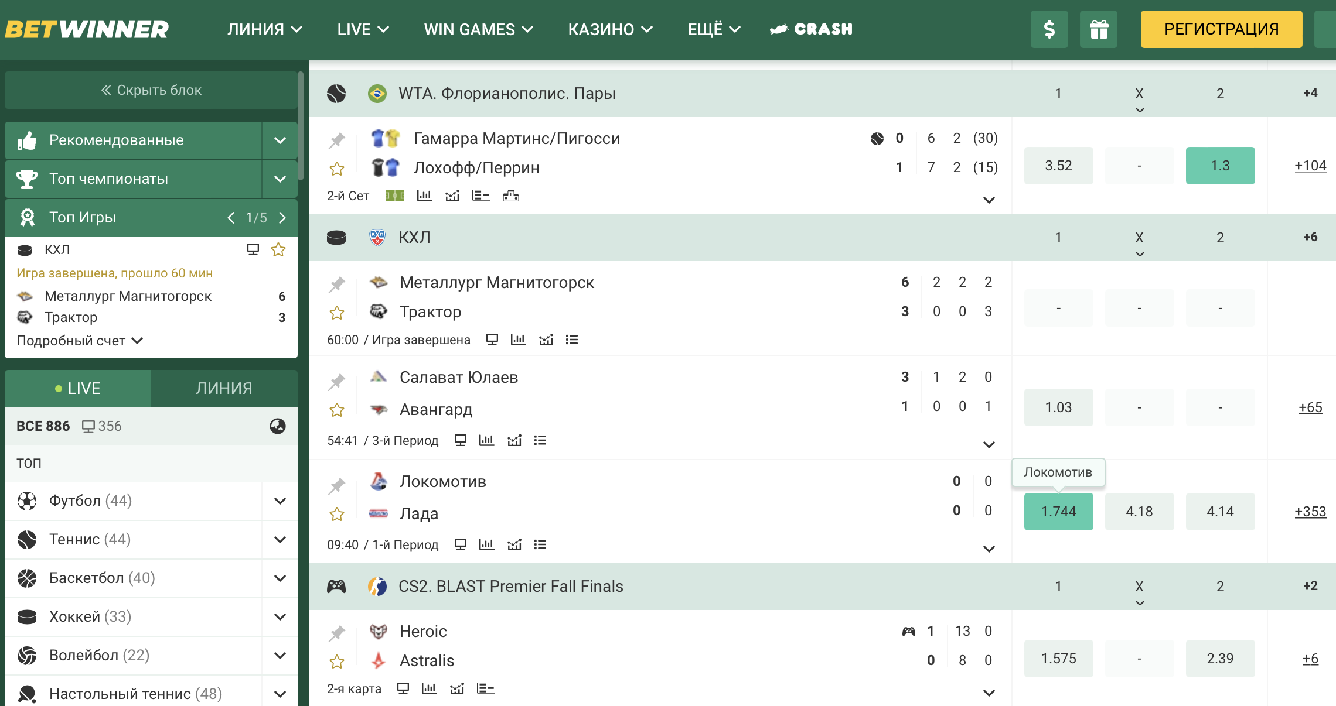Add КХЛ top game to favorites

coord(278,250)
